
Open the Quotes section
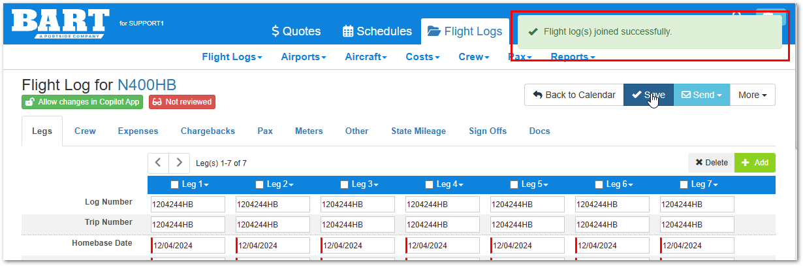296,31
